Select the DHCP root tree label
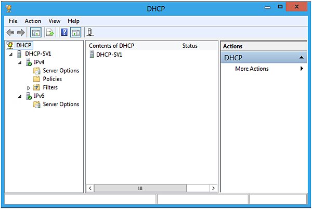 (24, 45)
